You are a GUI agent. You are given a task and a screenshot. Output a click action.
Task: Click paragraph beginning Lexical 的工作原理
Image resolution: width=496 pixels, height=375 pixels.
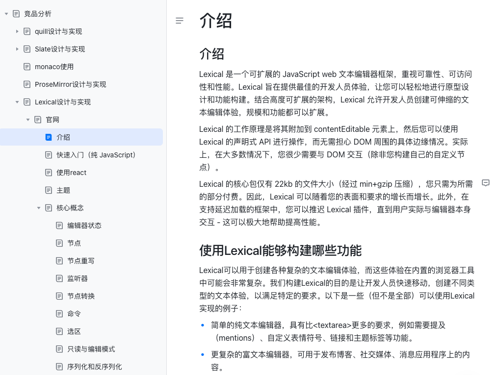click(x=334, y=148)
